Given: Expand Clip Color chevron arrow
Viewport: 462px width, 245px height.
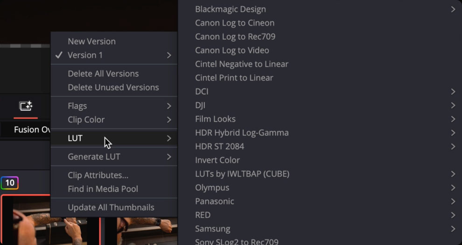Looking at the screenshot, I should pyautogui.click(x=169, y=120).
